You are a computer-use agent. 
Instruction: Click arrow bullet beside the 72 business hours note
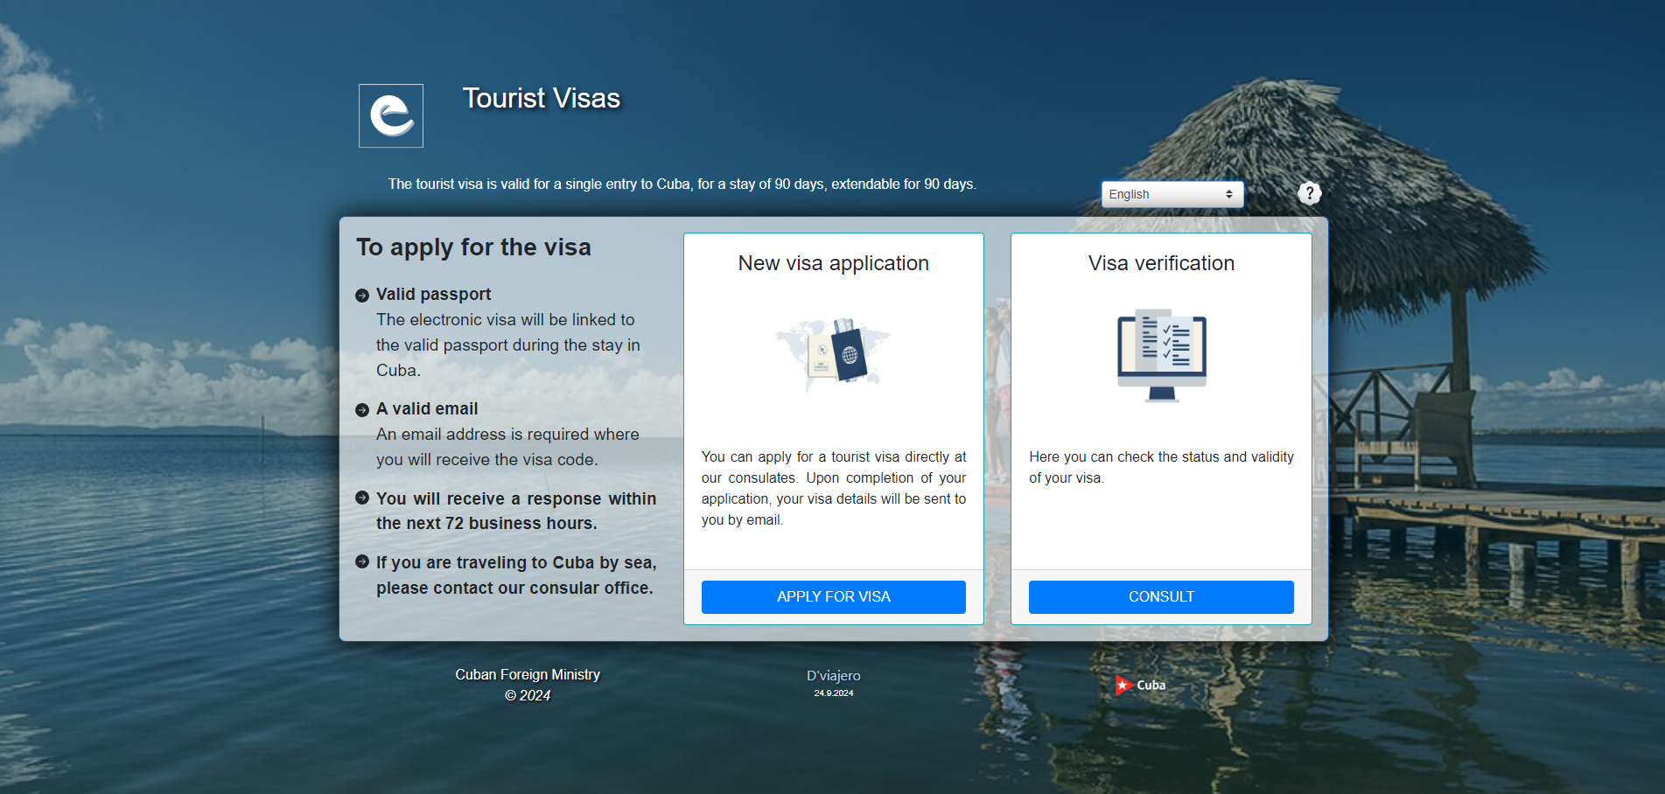pos(362,498)
